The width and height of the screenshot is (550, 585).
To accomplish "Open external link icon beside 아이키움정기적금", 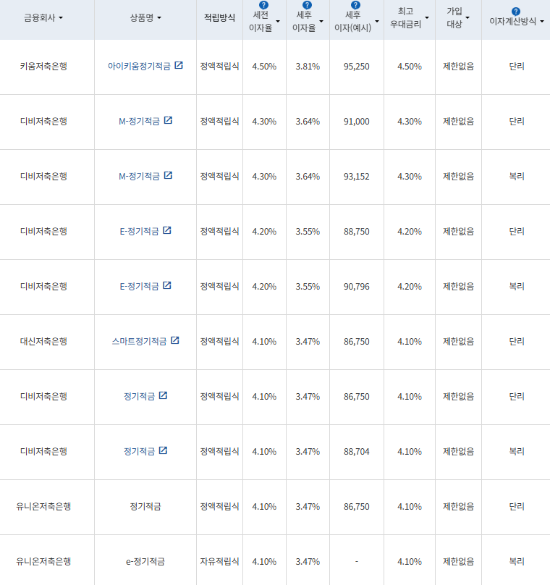I will 179,65.
